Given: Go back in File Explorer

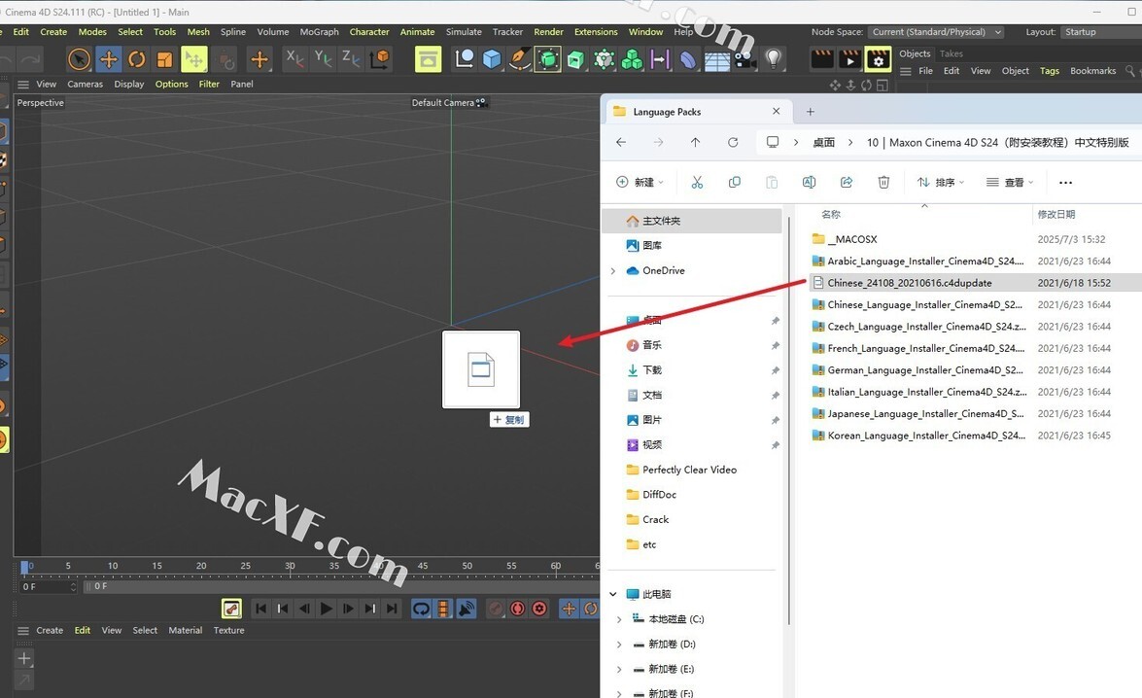Looking at the screenshot, I should coord(621,143).
